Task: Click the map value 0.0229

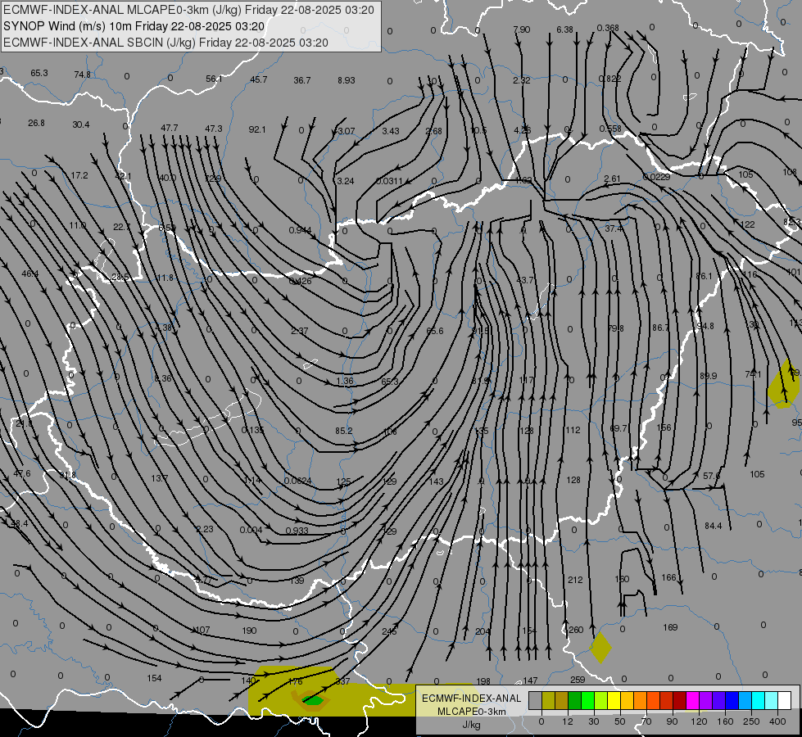Action: point(657,177)
